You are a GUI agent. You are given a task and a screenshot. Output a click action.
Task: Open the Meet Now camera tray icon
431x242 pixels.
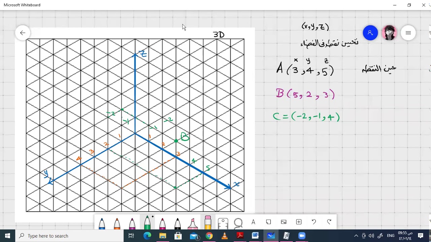[364, 236]
